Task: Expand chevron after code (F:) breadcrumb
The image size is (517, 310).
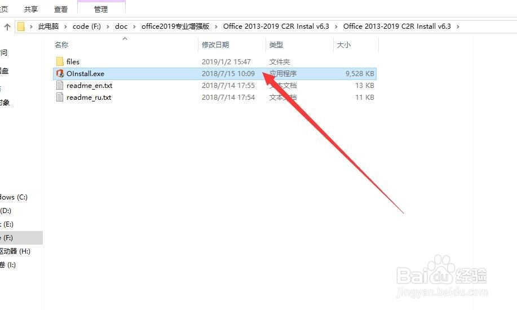Action: (x=108, y=26)
